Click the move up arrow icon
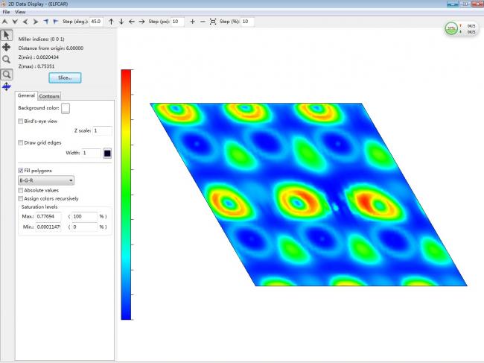Viewport: 484px width, 363px height. point(112,22)
